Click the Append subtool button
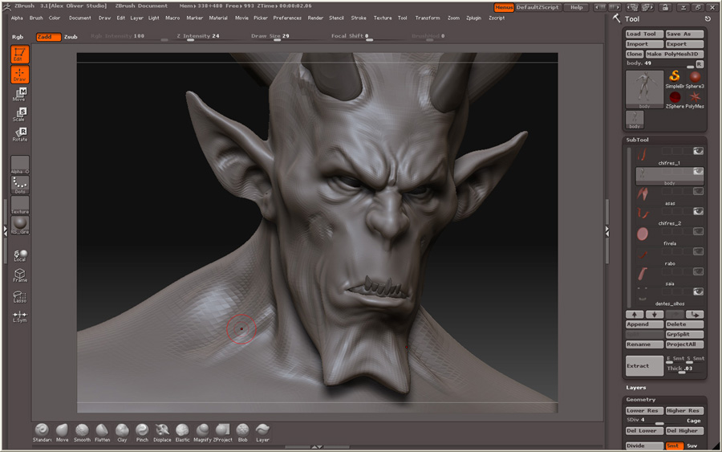 [x=644, y=324]
